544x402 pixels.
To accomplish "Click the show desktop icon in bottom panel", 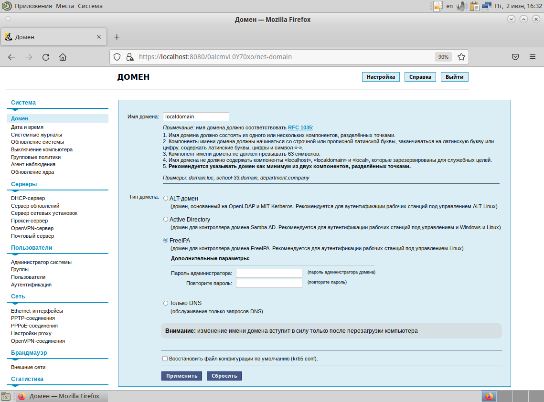I will 6,396.
